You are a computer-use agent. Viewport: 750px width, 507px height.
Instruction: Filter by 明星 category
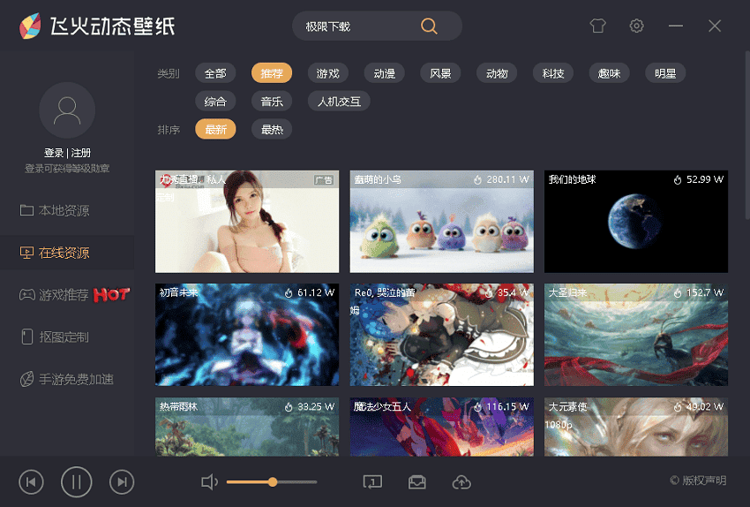click(665, 73)
